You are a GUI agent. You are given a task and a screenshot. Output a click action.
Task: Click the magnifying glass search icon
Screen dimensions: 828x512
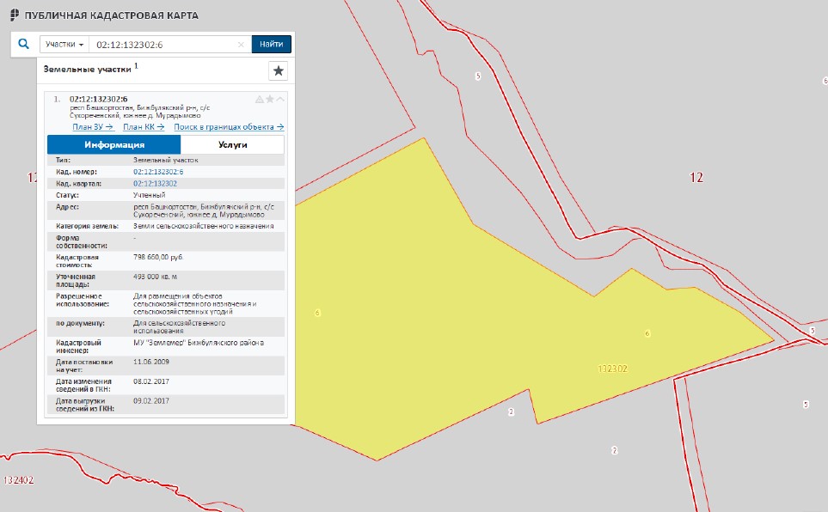tap(24, 45)
